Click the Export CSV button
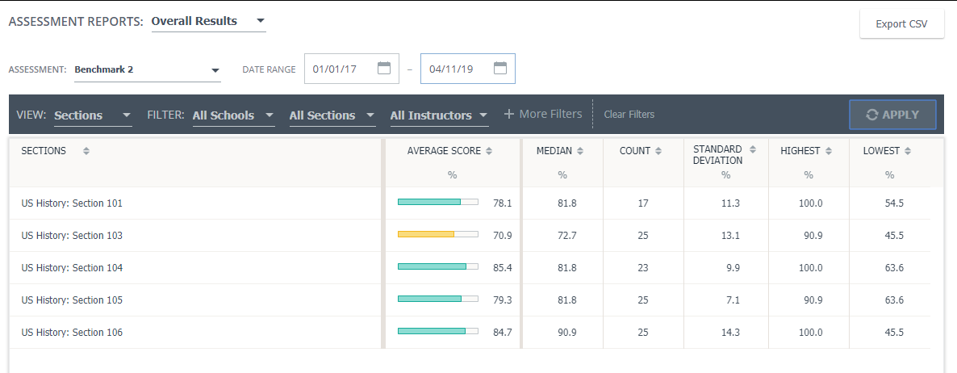The height and width of the screenshot is (373, 957). (901, 24)
